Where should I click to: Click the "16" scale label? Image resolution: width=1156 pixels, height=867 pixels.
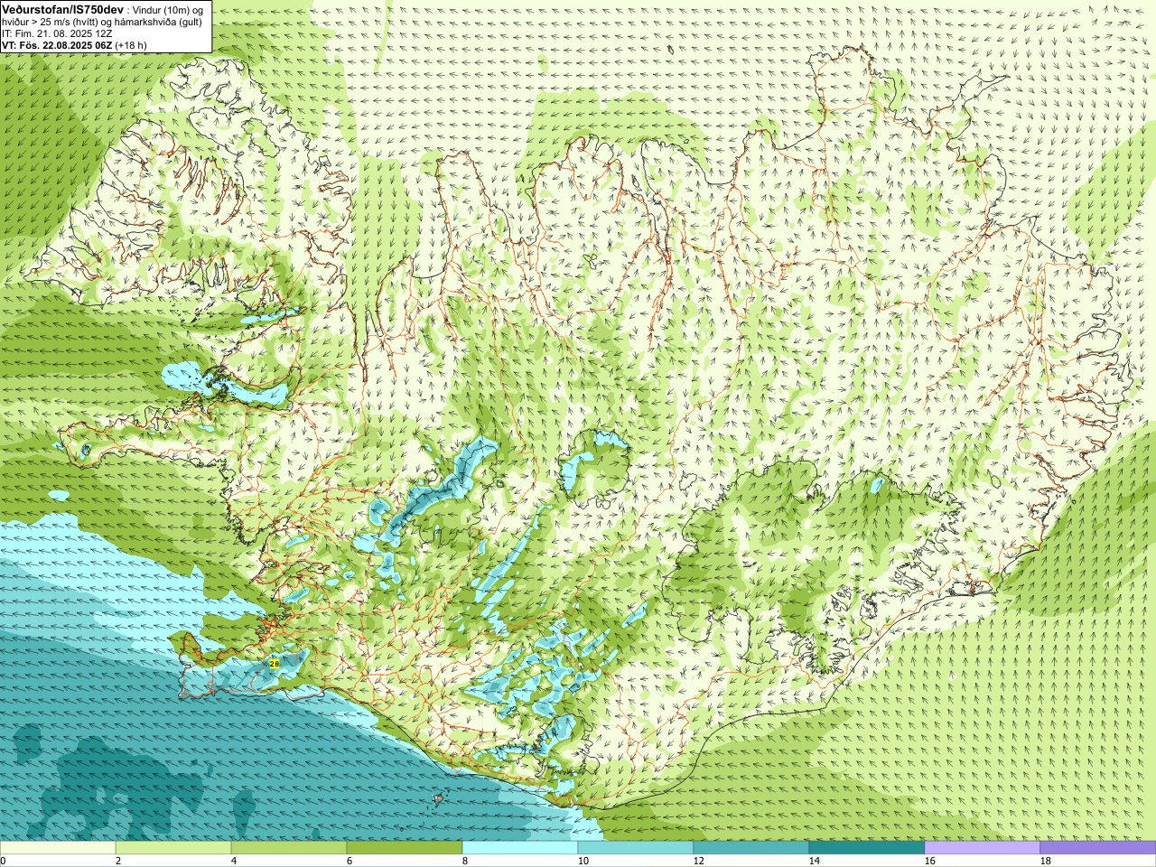click(929, 861)
